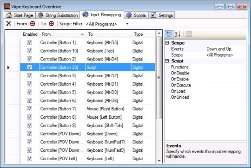Disable the Controller [POV Down] mapping checkbox
Viewport: 251px width, 168px height.
(29, 134)
